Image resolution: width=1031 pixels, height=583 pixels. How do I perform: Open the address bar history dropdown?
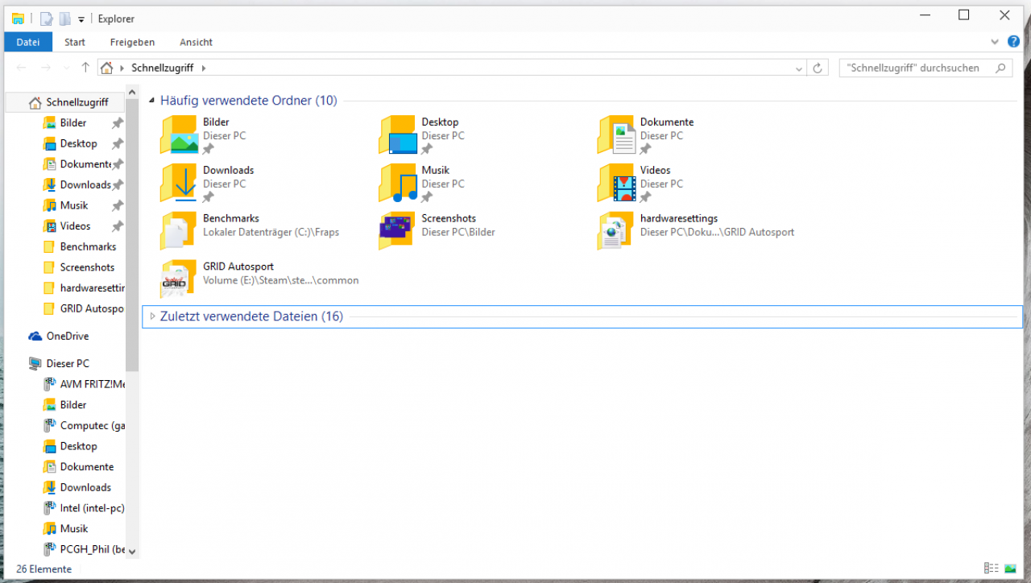(798, 68)
